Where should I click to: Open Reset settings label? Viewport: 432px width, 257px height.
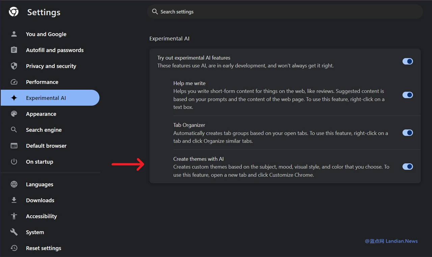tap(44, 248)
